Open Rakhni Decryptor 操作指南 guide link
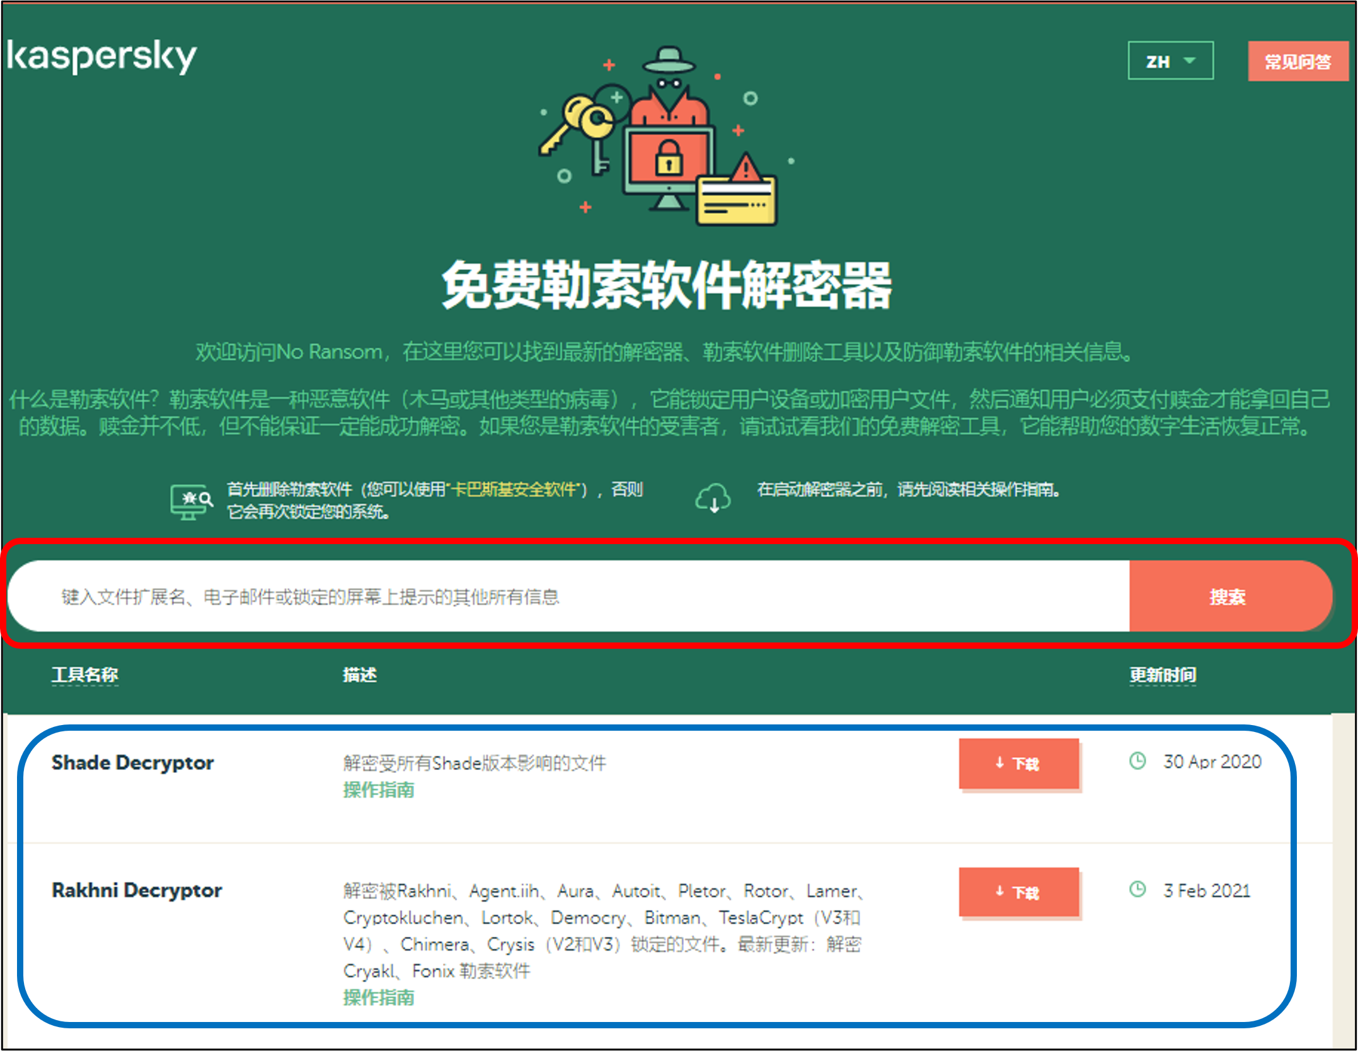Viewport: 1358px width, 1051px height. coord(378,997)
